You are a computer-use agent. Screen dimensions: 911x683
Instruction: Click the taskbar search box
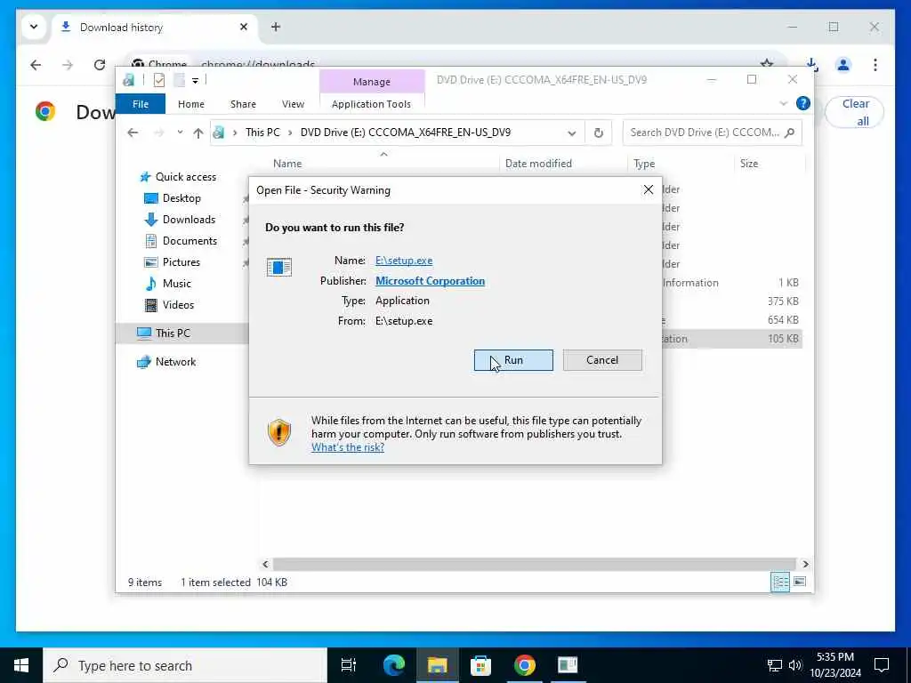(185, 665)
